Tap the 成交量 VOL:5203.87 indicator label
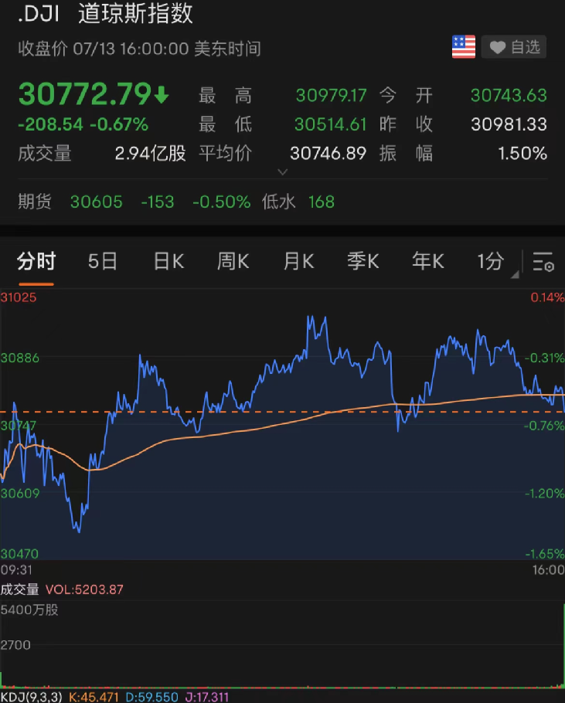565x703 pixels. pyautogui.click(x=62, y=589)
